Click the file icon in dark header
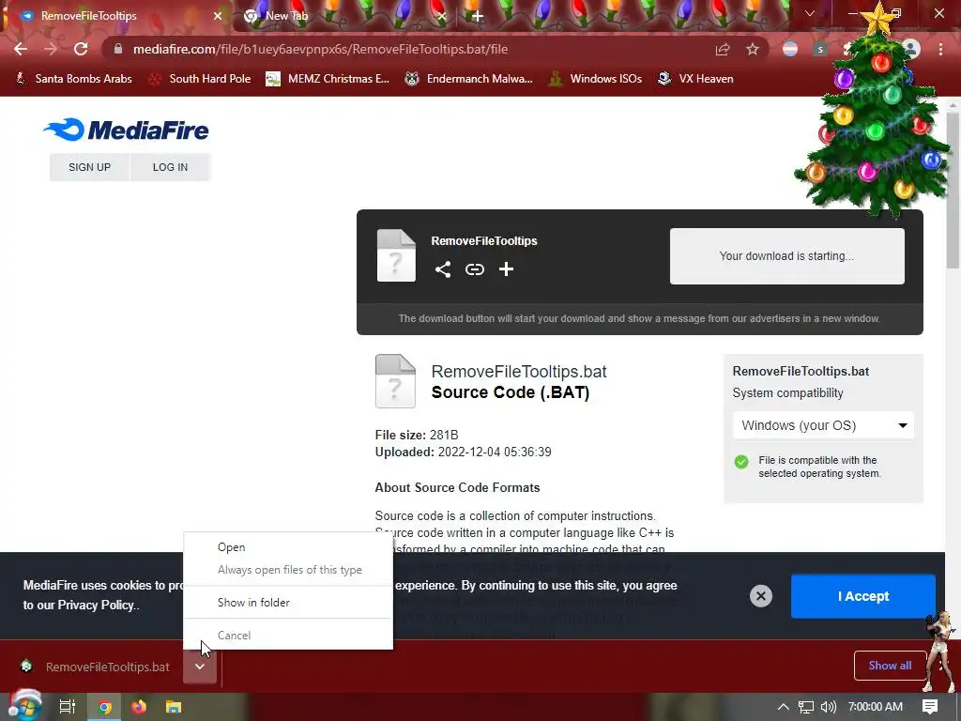The width and height of the screenshot is (961, 721). tap(396, 255)
